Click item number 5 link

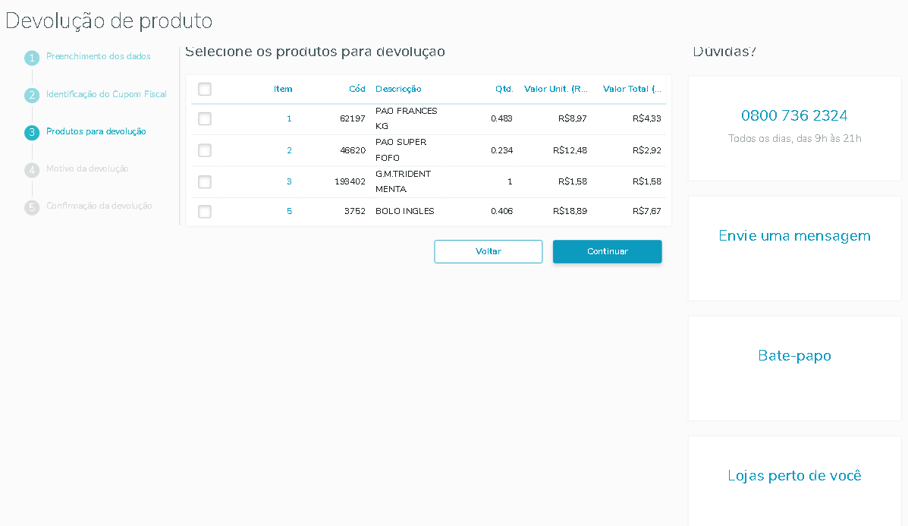click(x=289, y=212)
